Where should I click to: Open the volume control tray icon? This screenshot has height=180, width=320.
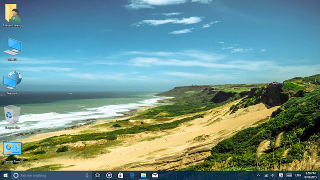[x=273, y=175]
